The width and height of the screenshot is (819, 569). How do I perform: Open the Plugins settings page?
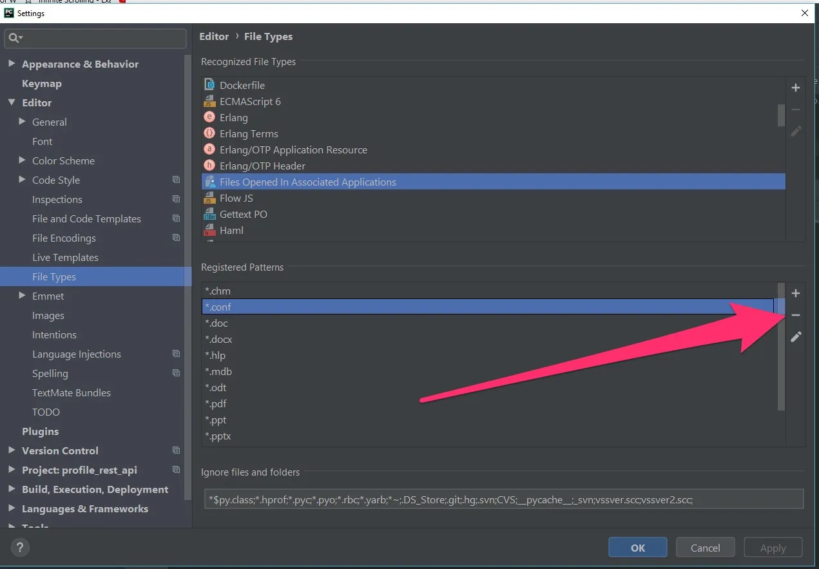click(x=40, y=431)
